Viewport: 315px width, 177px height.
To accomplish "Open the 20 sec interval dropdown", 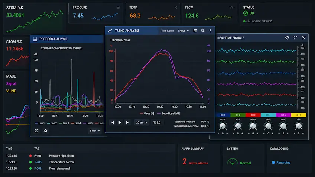I will click(x=142, y=122).
